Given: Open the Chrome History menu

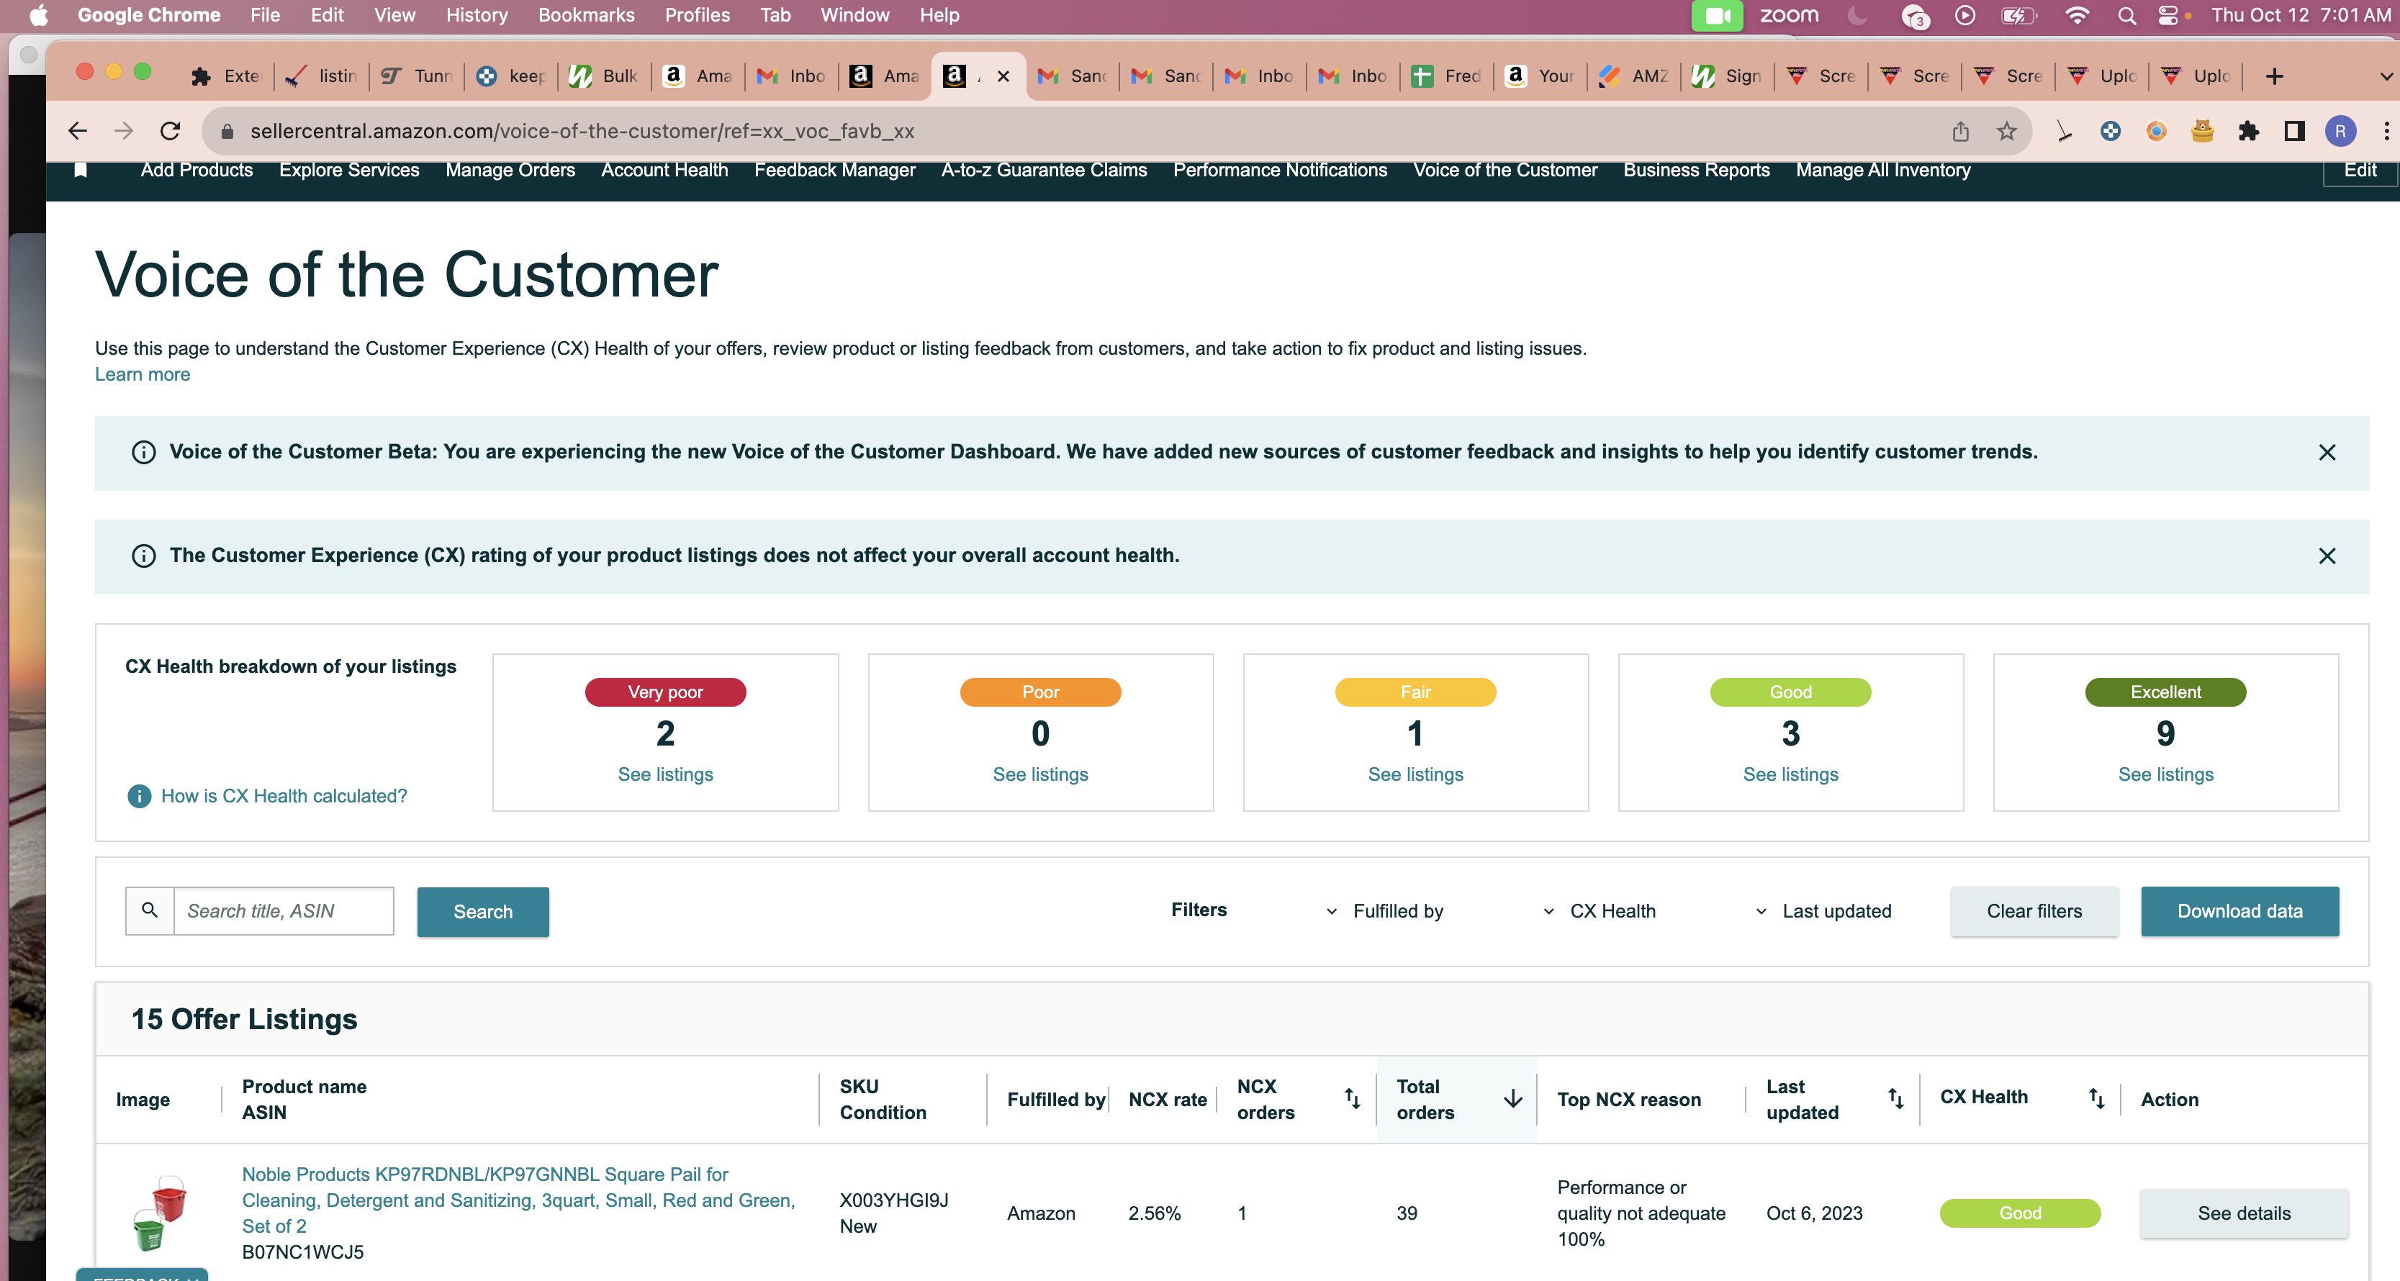Looking at the screenshot, I should [477, 16].
